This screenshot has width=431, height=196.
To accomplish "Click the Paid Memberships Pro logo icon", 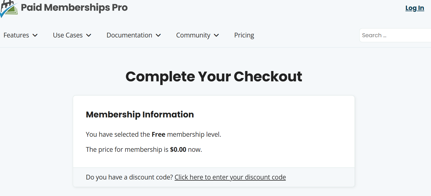I will (x=9, y=8).
